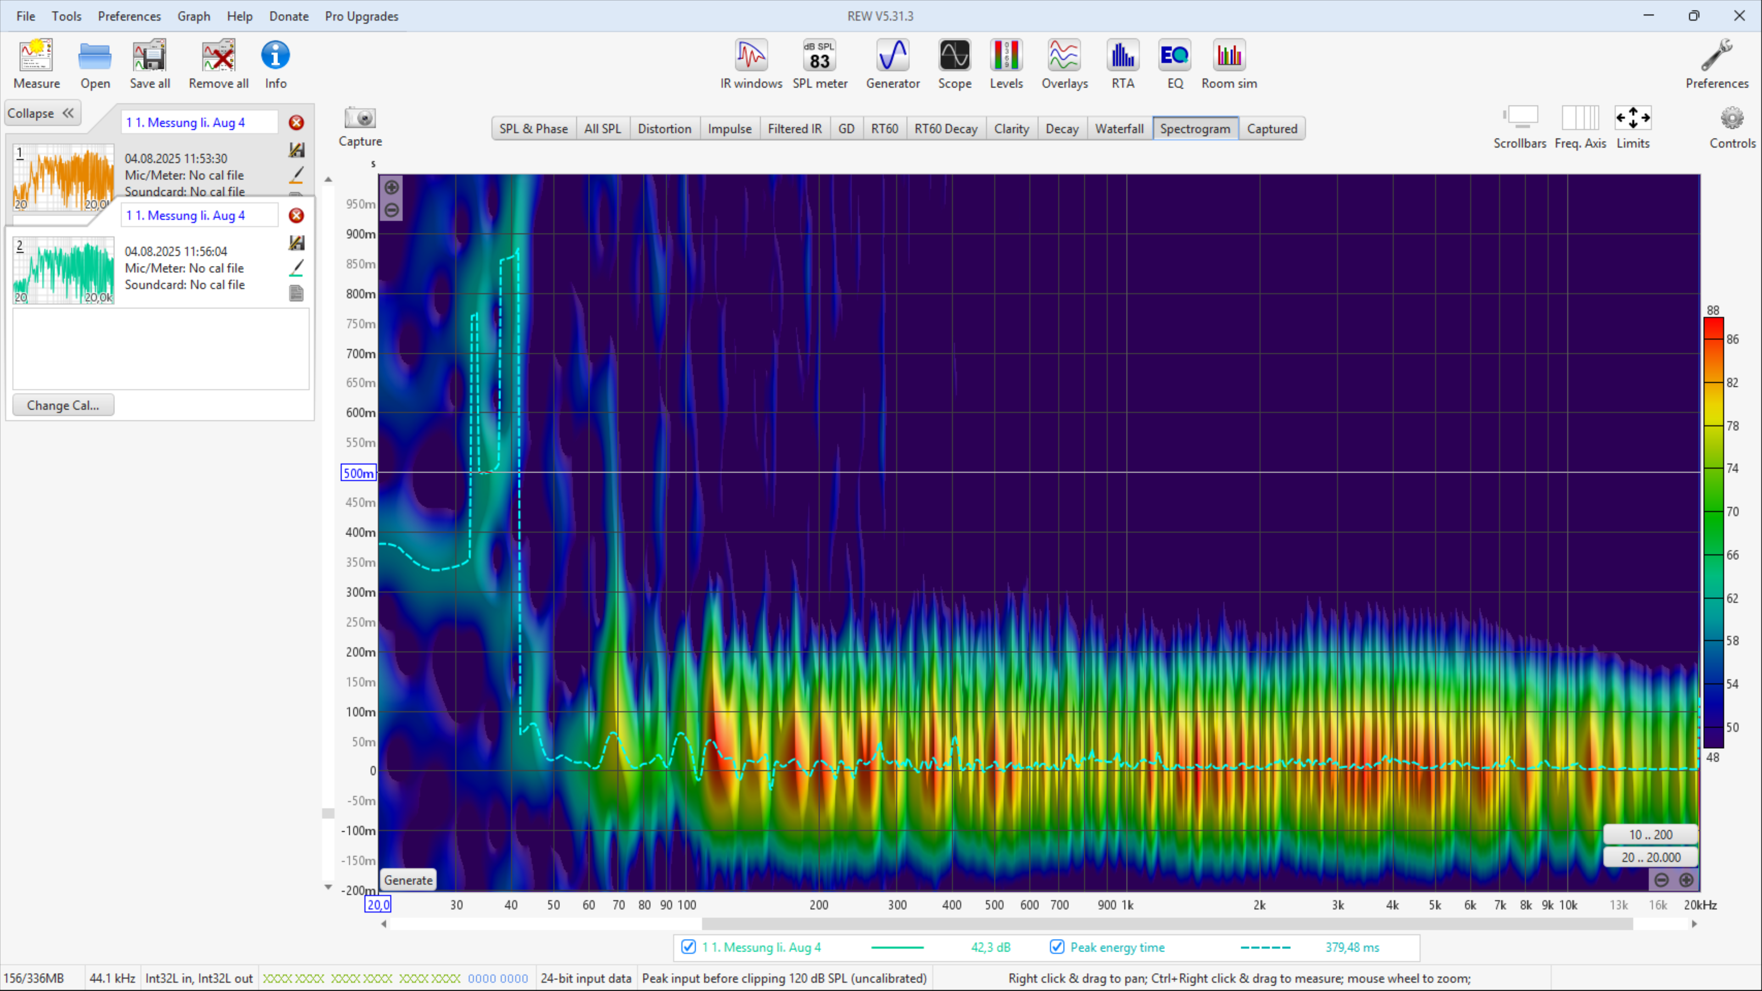Open the File menu

pos(25,16)
